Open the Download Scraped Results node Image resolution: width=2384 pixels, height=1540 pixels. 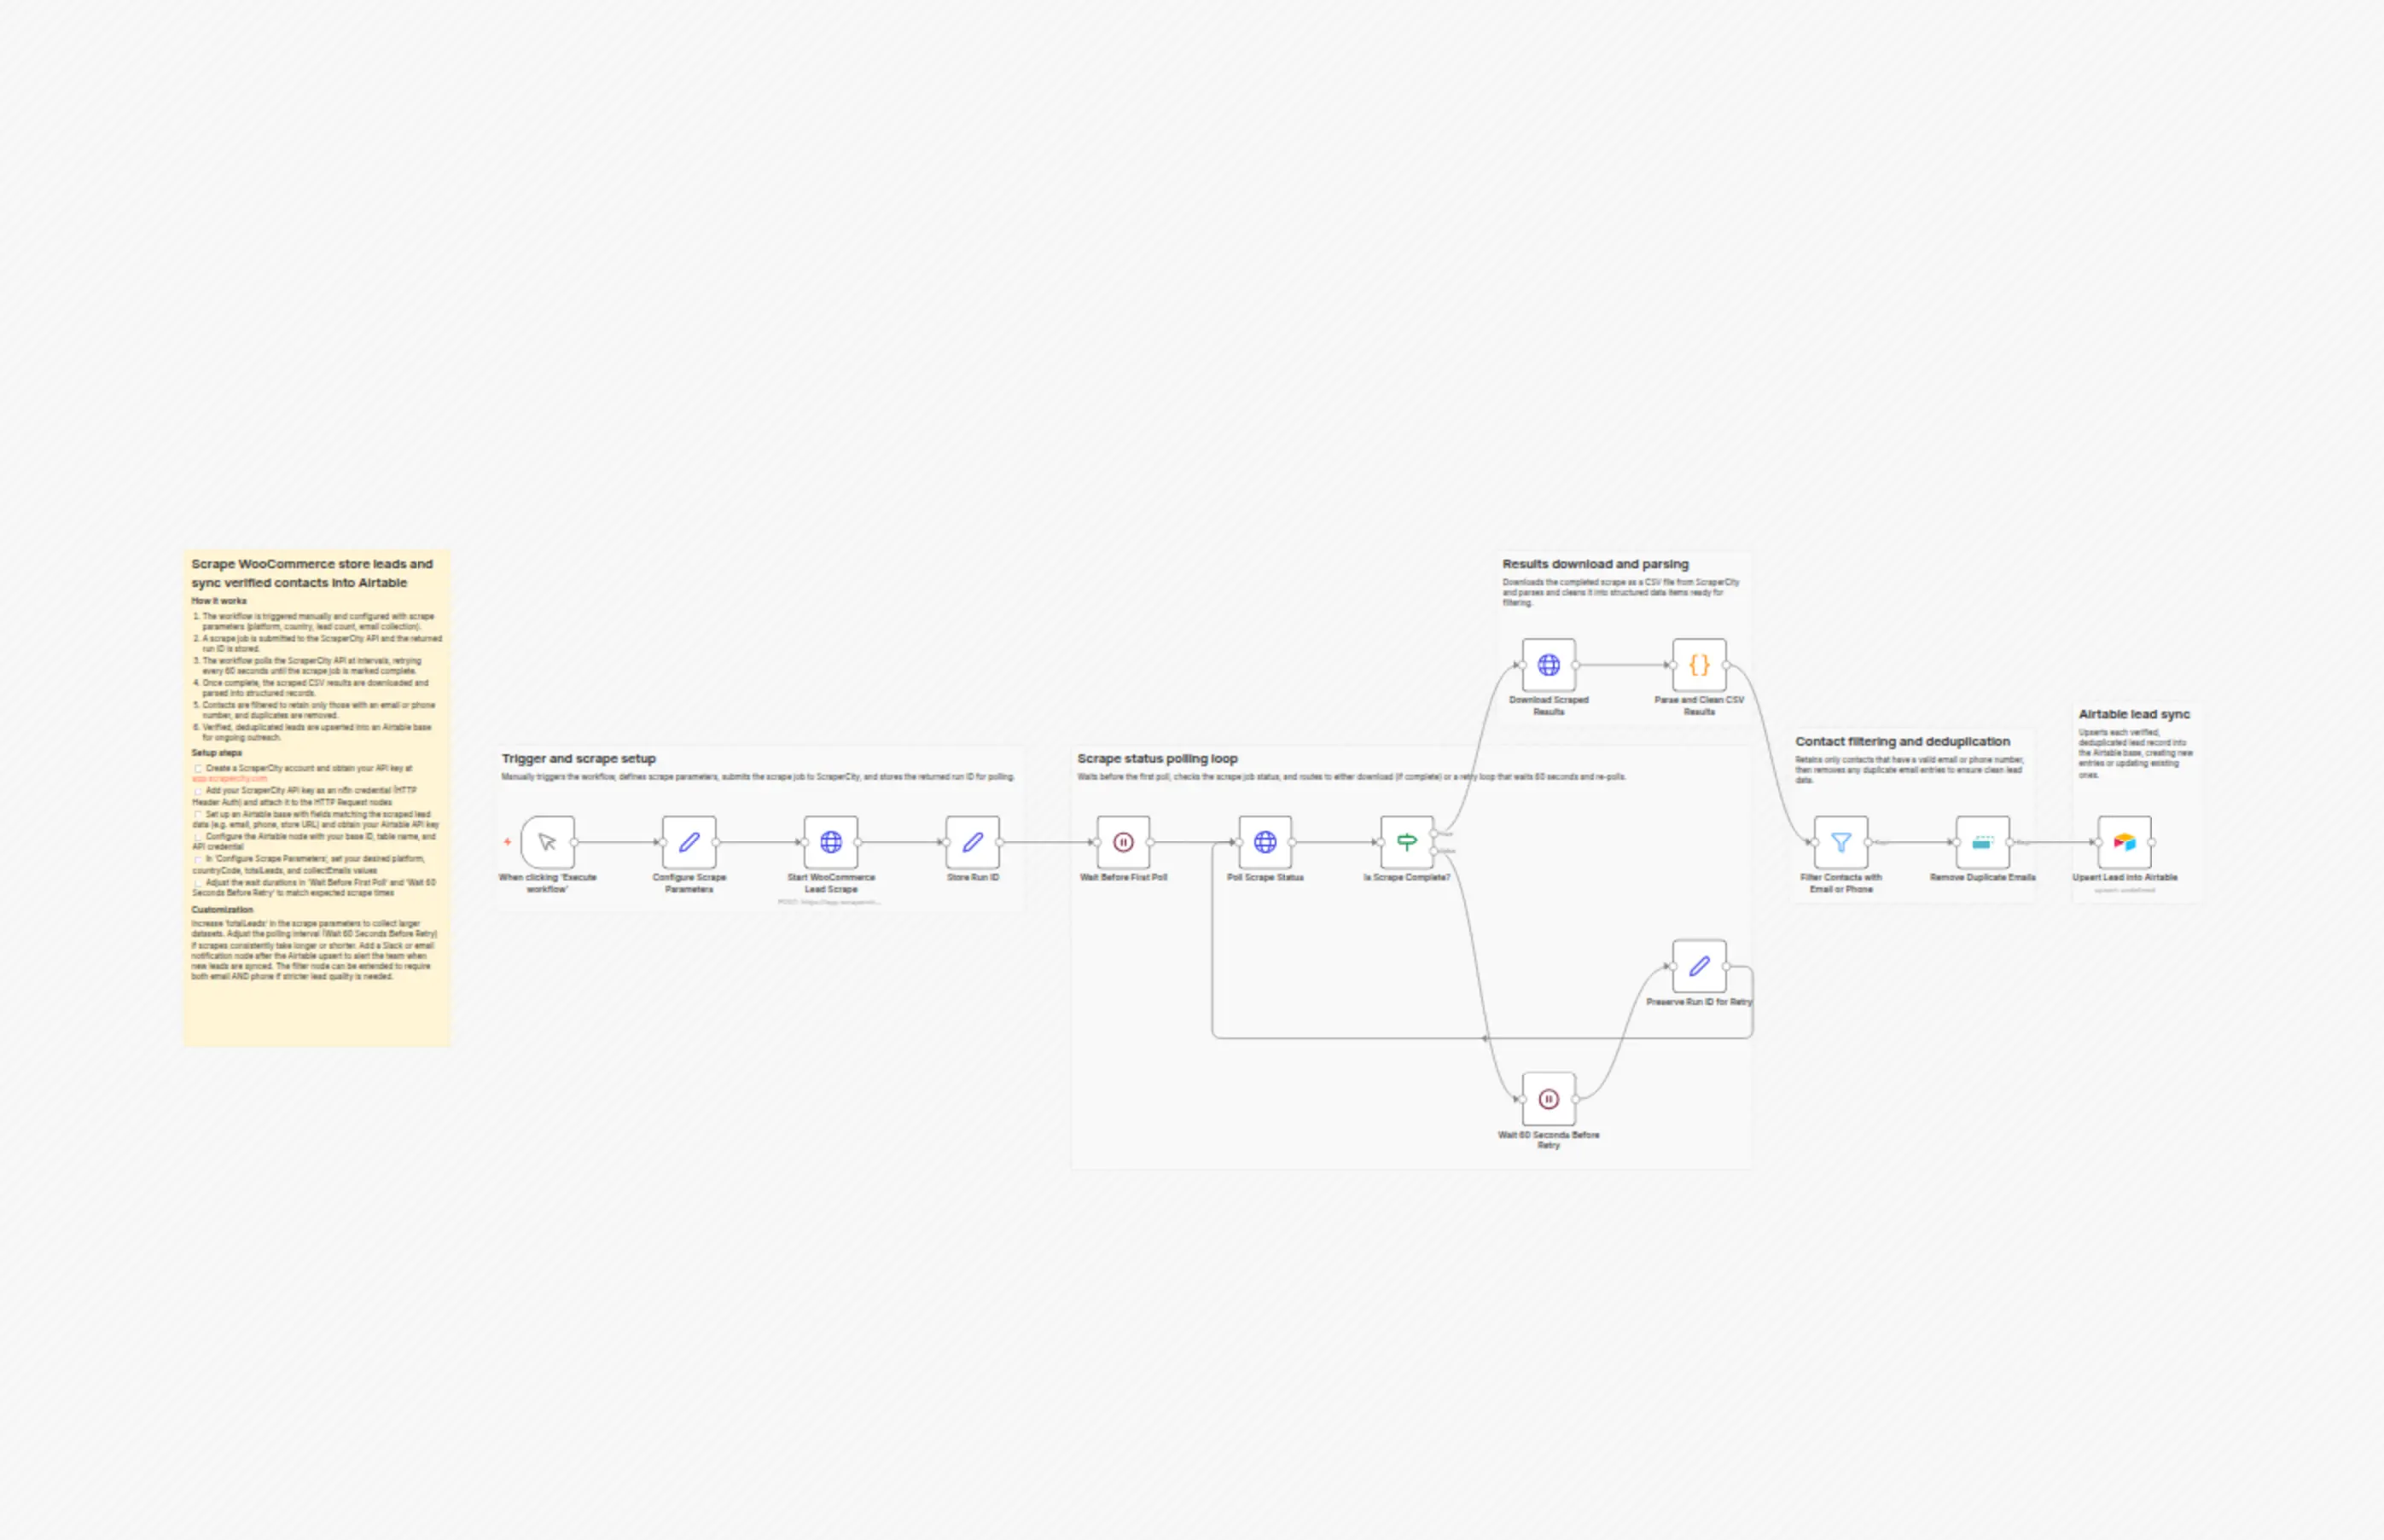[x=1549, y=665]
